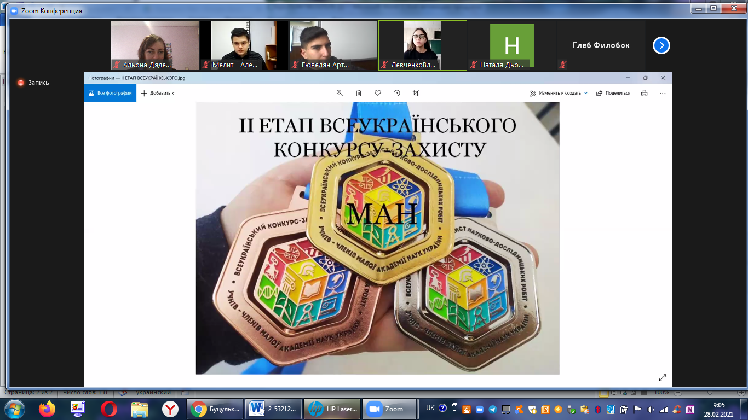Rotate the photo using the rotate icon
This screenshot has height=420, width=748.
pyautogui.click(x=397, y=93)
